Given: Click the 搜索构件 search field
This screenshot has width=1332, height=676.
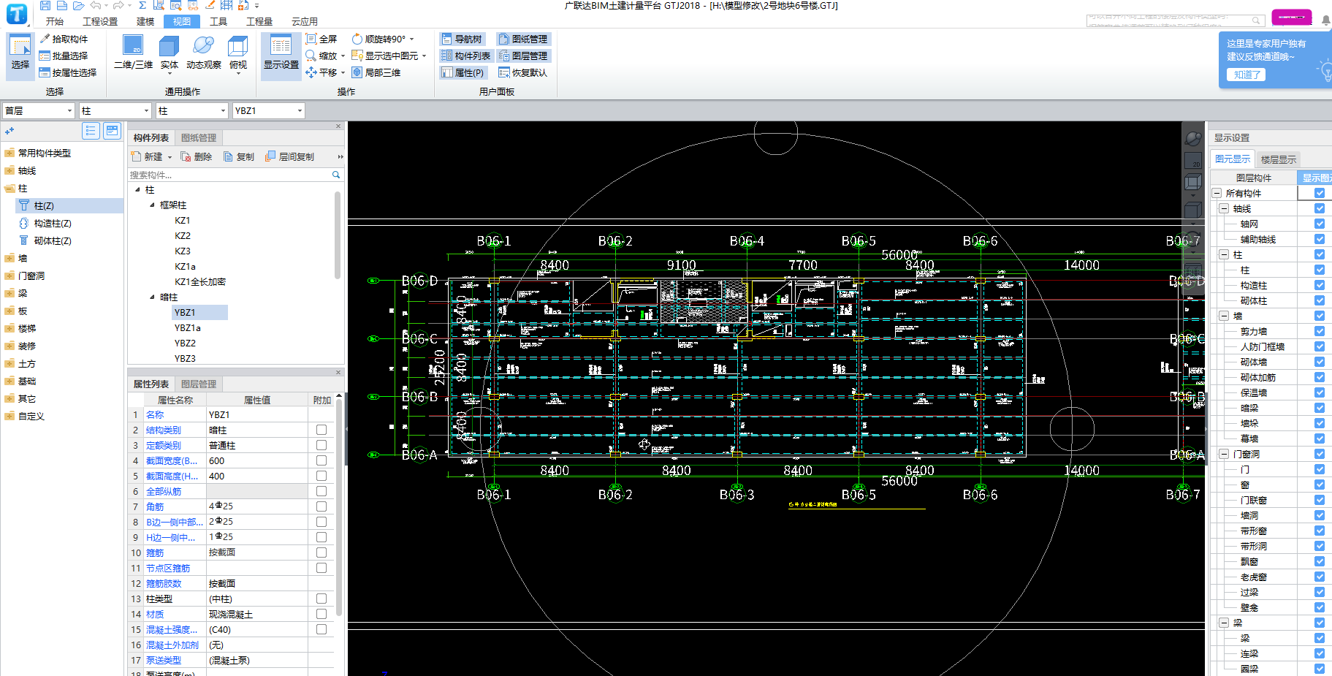Looking at the screenshot, I should tap(229, 175).
